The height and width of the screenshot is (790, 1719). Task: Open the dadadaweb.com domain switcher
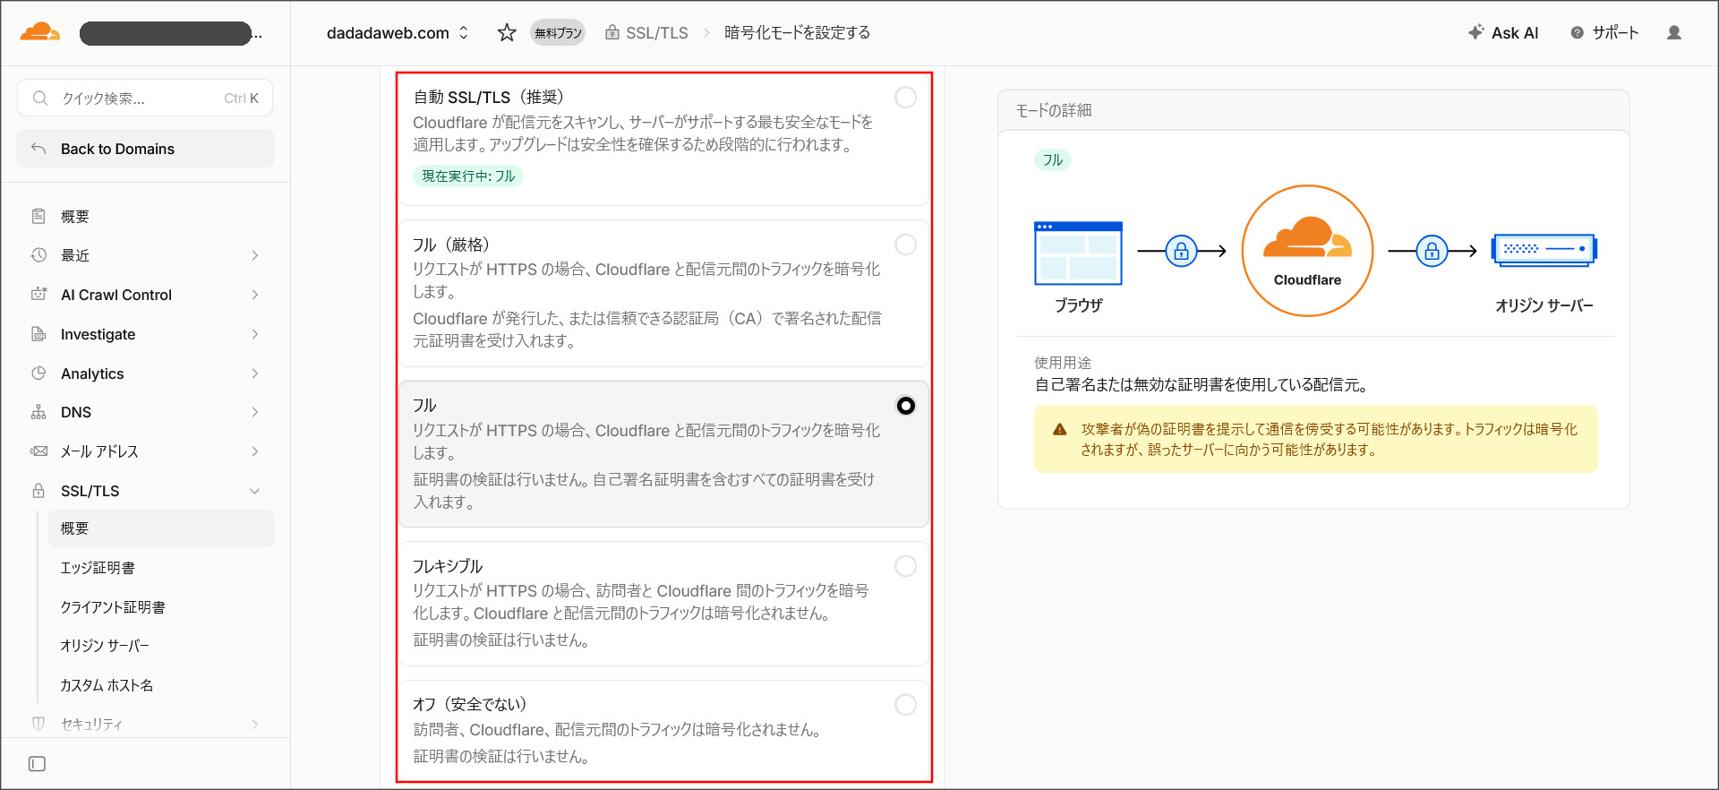398,33
